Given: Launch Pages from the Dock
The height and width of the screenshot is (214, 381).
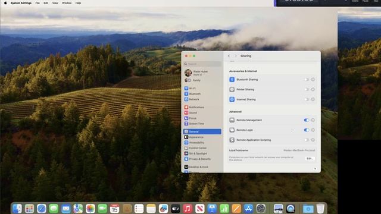Looking at the screenshot, I should click(236, 209).
